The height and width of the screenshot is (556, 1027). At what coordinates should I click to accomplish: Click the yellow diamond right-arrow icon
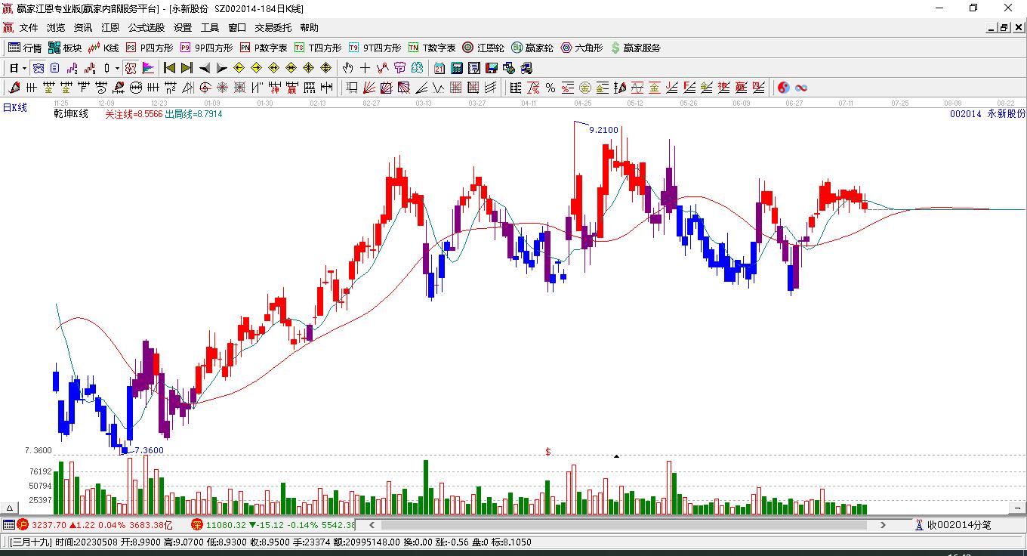[x=257, y=68]
